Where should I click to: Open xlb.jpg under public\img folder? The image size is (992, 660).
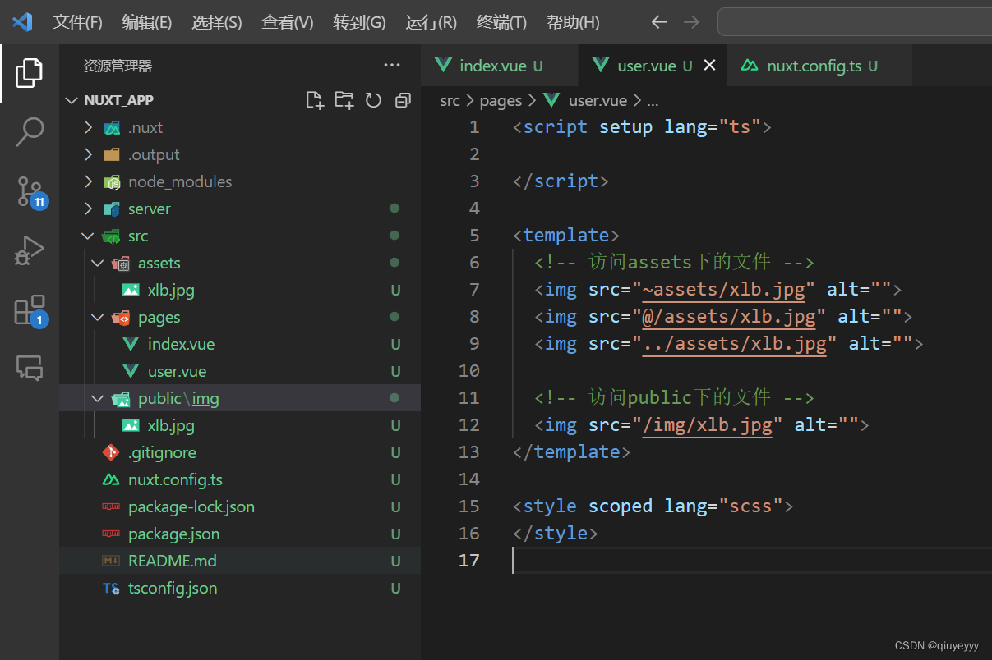171,425
